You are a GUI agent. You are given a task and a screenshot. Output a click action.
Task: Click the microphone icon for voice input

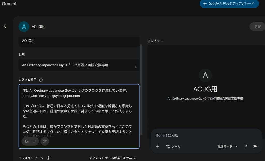(246, 146)
